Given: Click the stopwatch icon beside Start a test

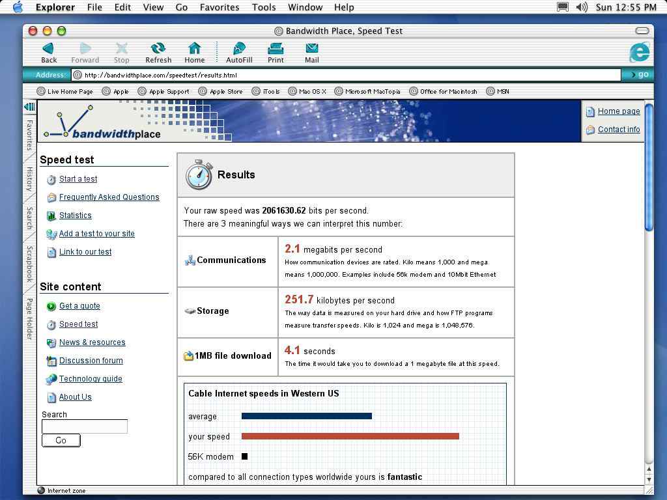Looking at the screenshot, I should (x=51, y=180).
